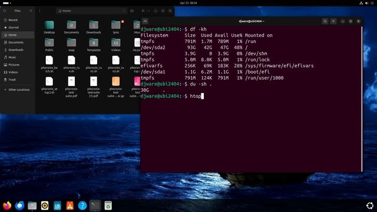The width and height of the screenshot is (377, 212).
Task: Select Documents in Files sidebar
Action: tap(18, 42)
